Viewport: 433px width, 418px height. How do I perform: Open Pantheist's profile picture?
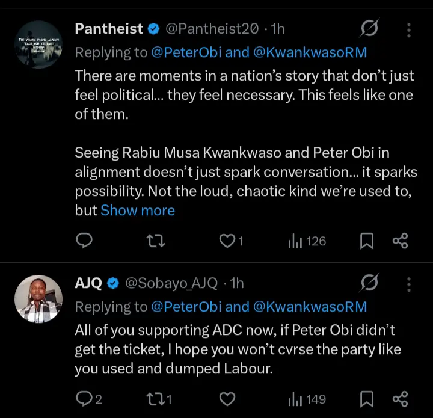tap(39, 44)
